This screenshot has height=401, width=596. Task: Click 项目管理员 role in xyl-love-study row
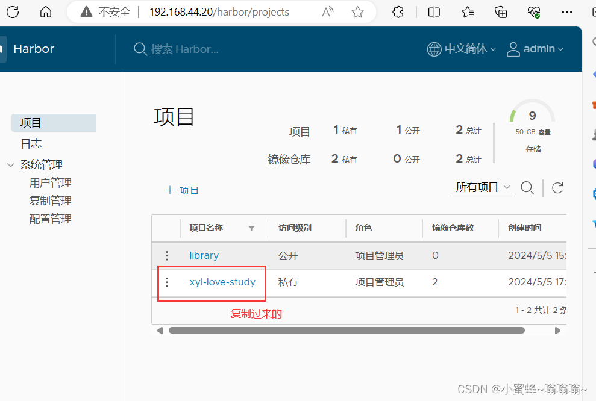point(379,282)
